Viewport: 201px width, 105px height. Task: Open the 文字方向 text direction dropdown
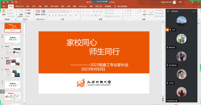[110, 10]
